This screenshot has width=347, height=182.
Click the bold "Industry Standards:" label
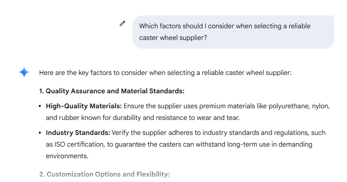tap(78, 133)
